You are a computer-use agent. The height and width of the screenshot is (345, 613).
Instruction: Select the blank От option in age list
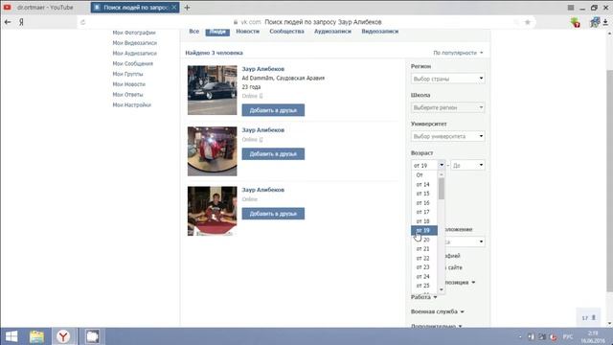[424, 174]
